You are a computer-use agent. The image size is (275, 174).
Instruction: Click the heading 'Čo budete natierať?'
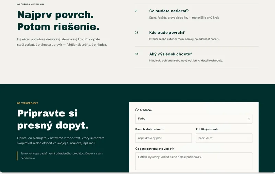click(x=169, y=11)
